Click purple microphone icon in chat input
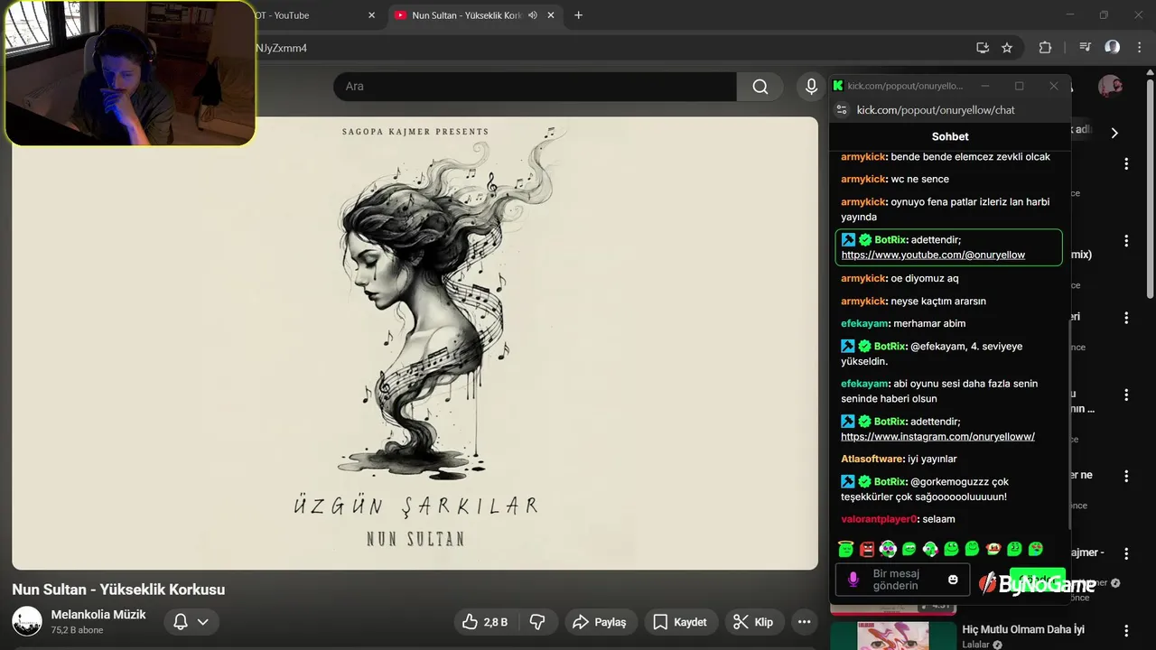 click(x=853, y=580)
